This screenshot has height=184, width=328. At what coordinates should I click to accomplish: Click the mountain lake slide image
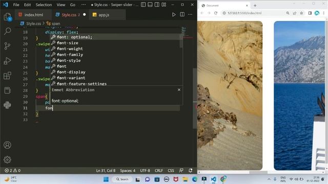pyautogui.click(x=299, y=96)
